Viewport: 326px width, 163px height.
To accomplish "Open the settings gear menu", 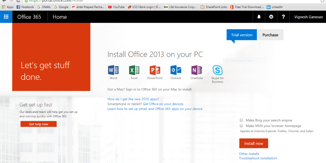I will click(x=271, y=17).
